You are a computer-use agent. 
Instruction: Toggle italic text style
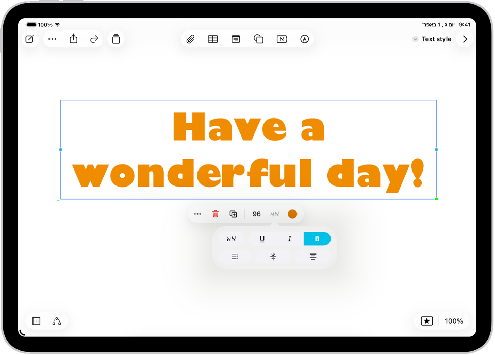pos(289,239)
